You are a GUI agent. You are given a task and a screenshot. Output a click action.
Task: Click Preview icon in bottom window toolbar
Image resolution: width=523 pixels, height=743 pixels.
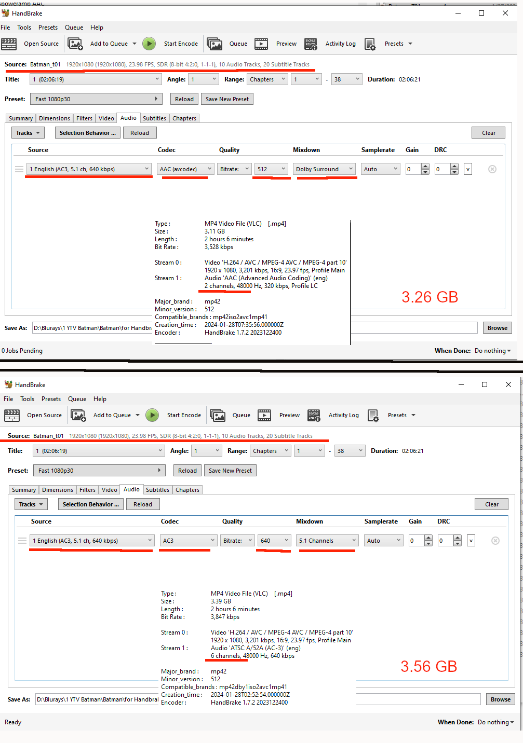pos(264,416)
